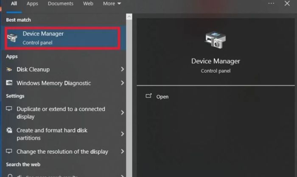297x177 pixels.
Task: Click the Windows Memory Diagnostic icon
Action: tap(9, 83)
